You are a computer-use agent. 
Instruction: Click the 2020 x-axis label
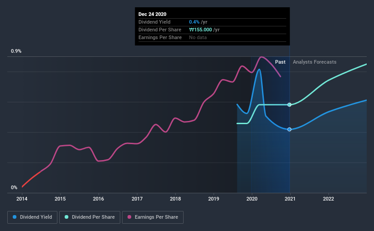pos(252,199)
